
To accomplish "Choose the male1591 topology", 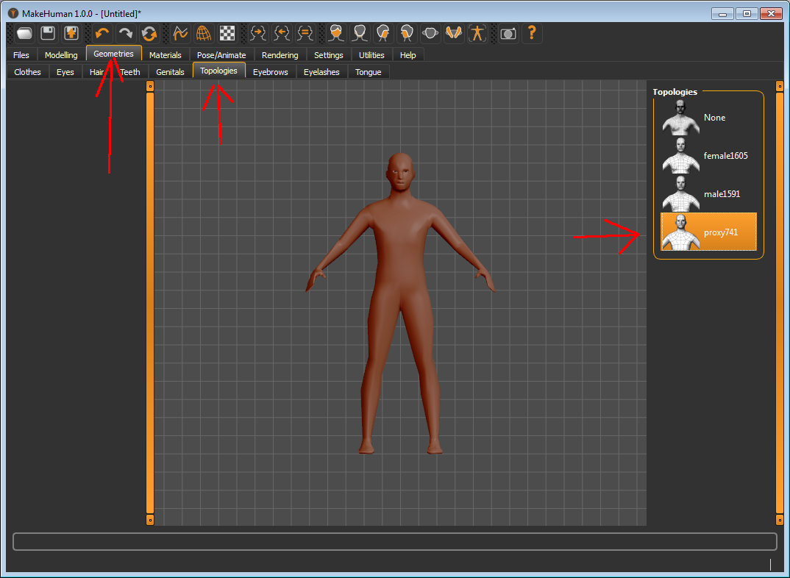I will coord(721,194).
